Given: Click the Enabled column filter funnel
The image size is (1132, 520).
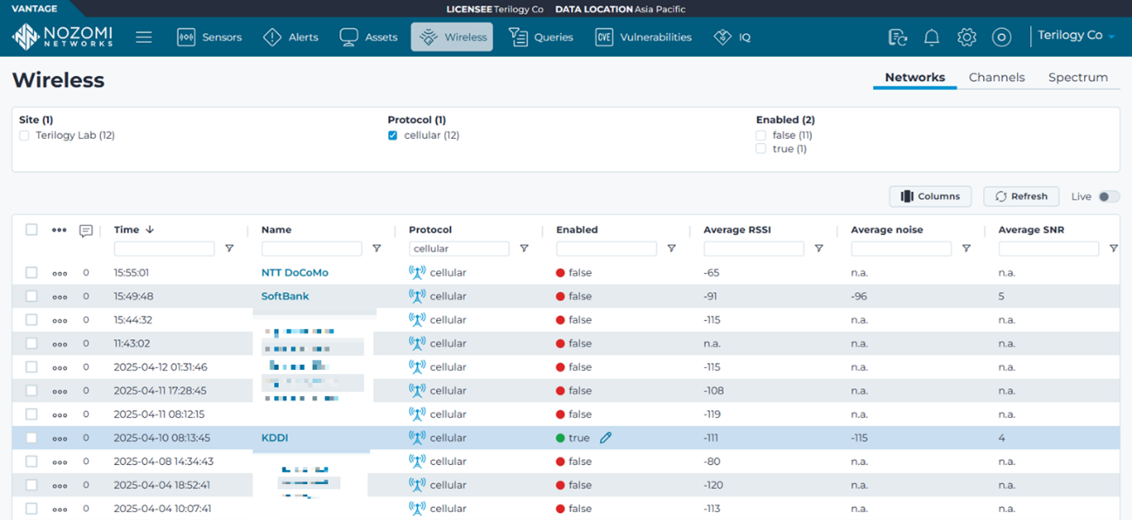Looking at the screenshot, I should pyautogui.click(x=672, y=249).
